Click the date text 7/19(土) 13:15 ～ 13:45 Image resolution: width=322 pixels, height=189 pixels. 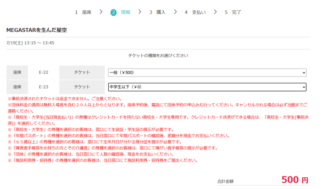30,43
